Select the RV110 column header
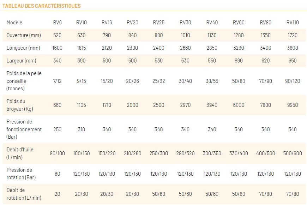 tap(293, 23)
